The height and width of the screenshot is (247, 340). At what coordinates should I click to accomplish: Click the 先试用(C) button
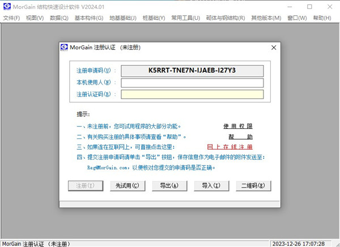[x=127, y=186]
